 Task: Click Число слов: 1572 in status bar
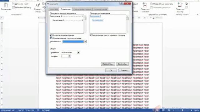tap(26, 110)
